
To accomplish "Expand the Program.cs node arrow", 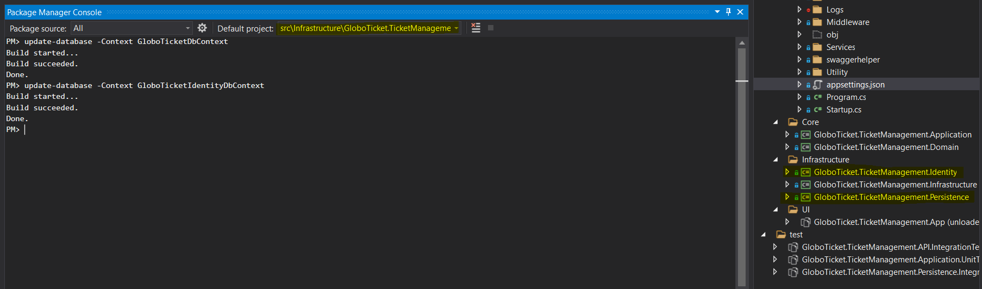I will point(799,97).
